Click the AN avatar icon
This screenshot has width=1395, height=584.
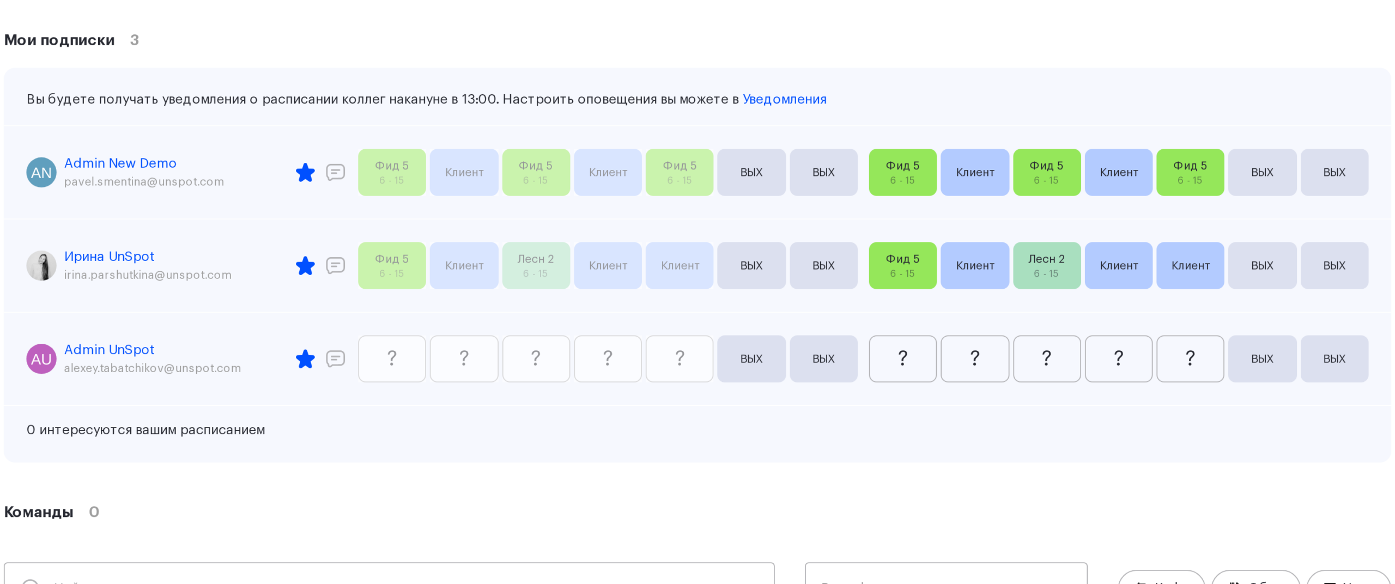(41, 172)
